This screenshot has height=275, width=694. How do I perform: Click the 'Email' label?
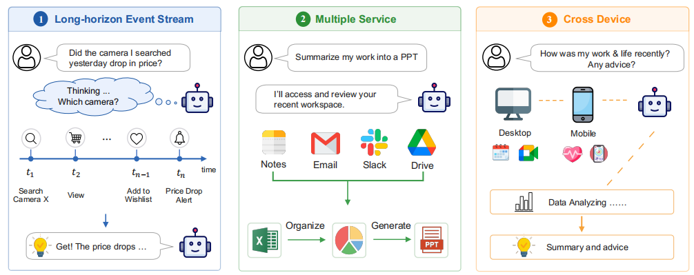point(326,165)
